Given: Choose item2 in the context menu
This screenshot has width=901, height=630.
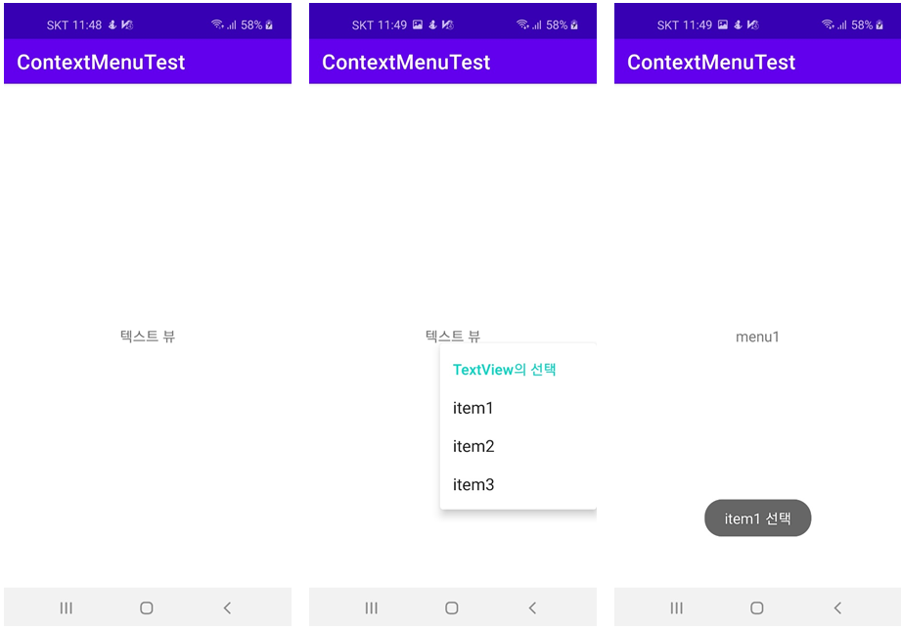Looking at the screenshot, I should tap(473, 446).
